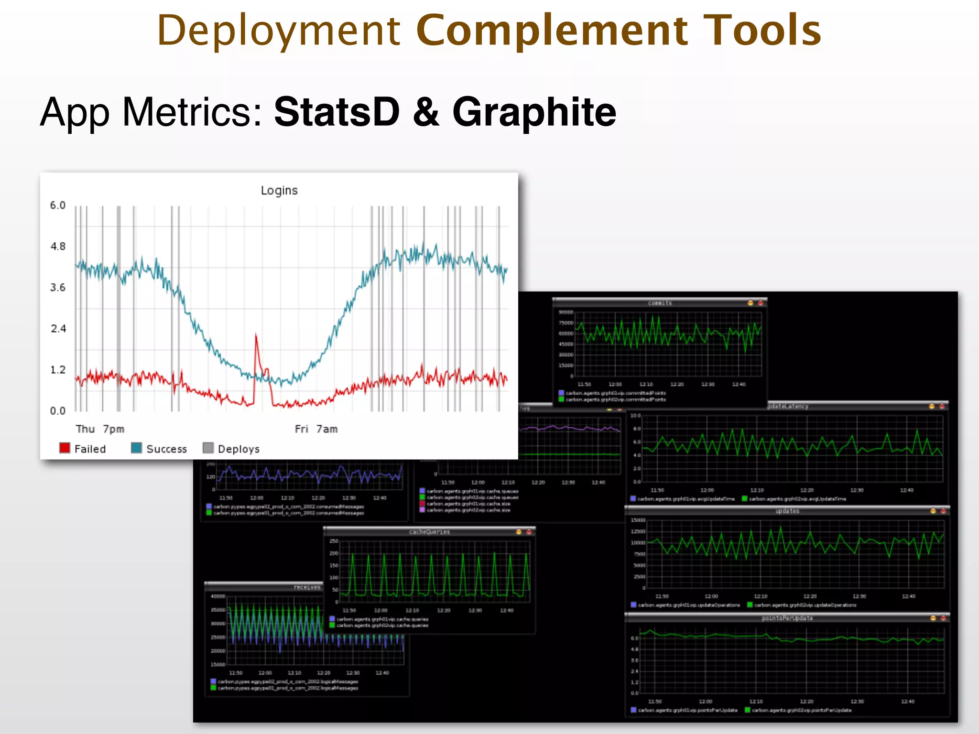This screenshot has height=734, width=979.
Task: Click the Logins chart title
Action: point(279,191)
